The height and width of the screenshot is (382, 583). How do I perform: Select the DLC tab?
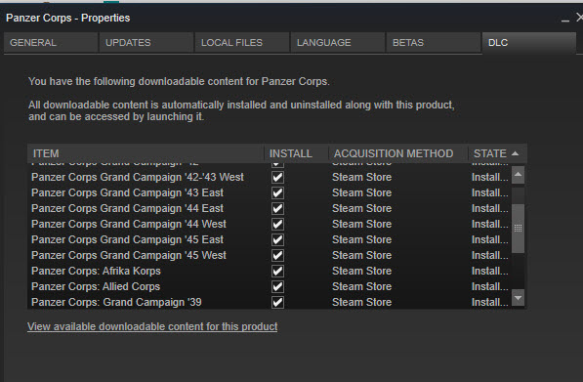pos(528,42)
